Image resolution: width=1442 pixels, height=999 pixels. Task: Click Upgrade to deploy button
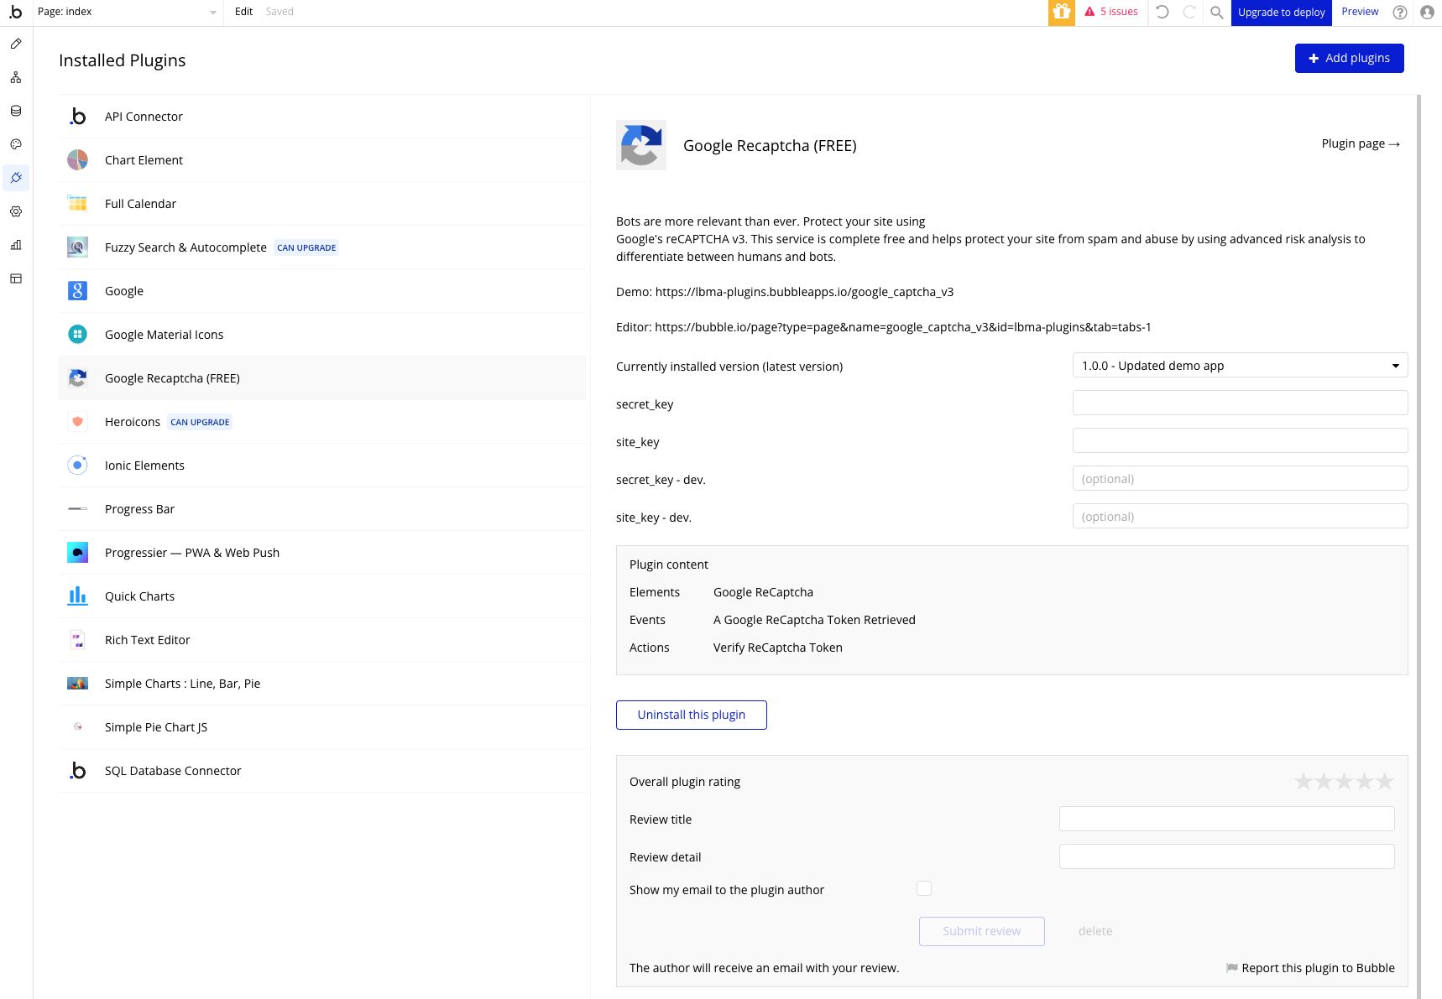click(x=1281, y=13)
